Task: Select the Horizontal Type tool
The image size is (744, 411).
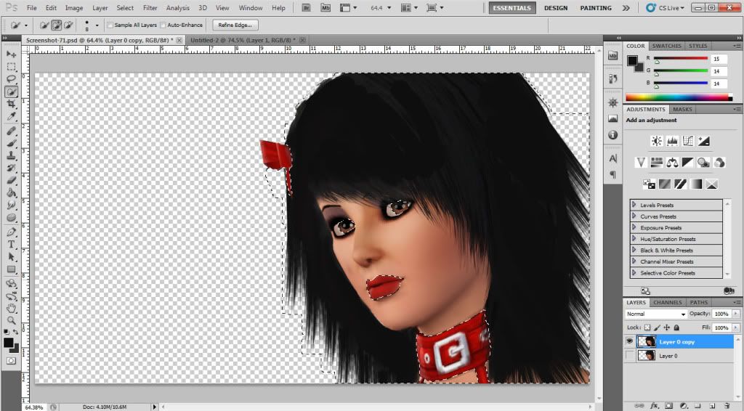Action: (x=11, y=244)
